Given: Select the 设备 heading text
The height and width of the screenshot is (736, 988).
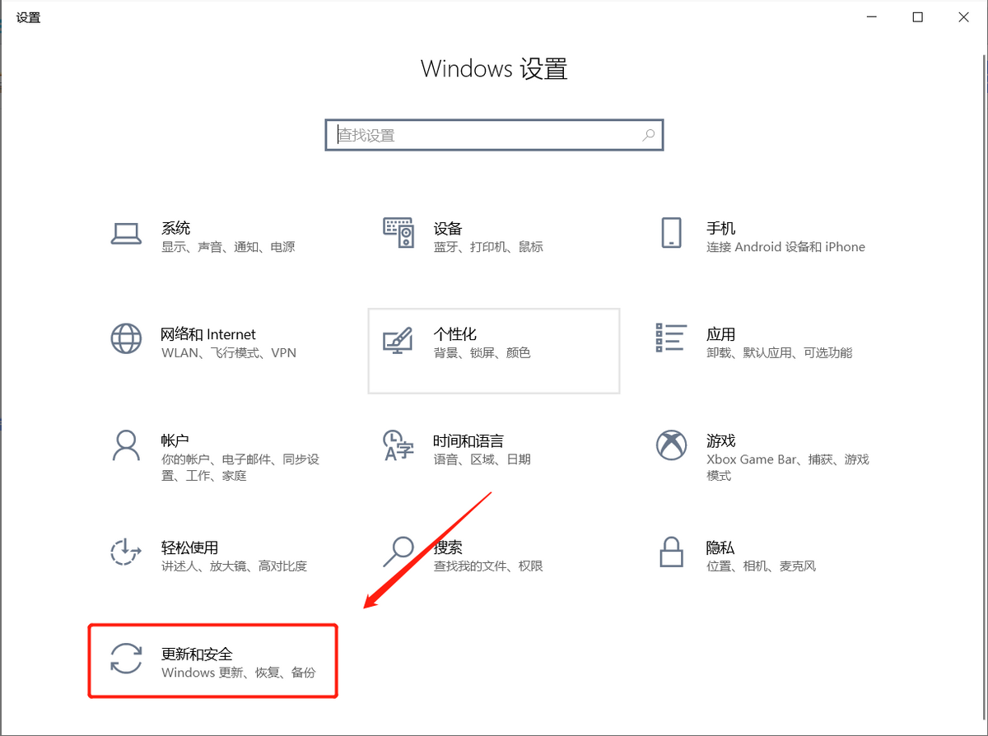Looking at the screenshot, I should point(448,228).
